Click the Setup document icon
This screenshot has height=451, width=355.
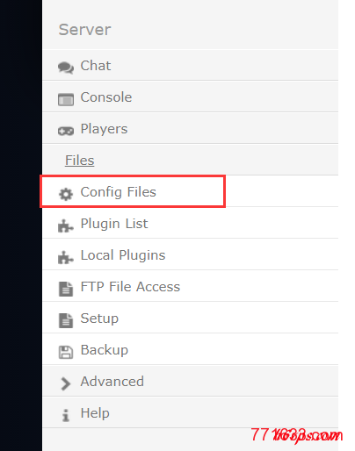point(66,320)
